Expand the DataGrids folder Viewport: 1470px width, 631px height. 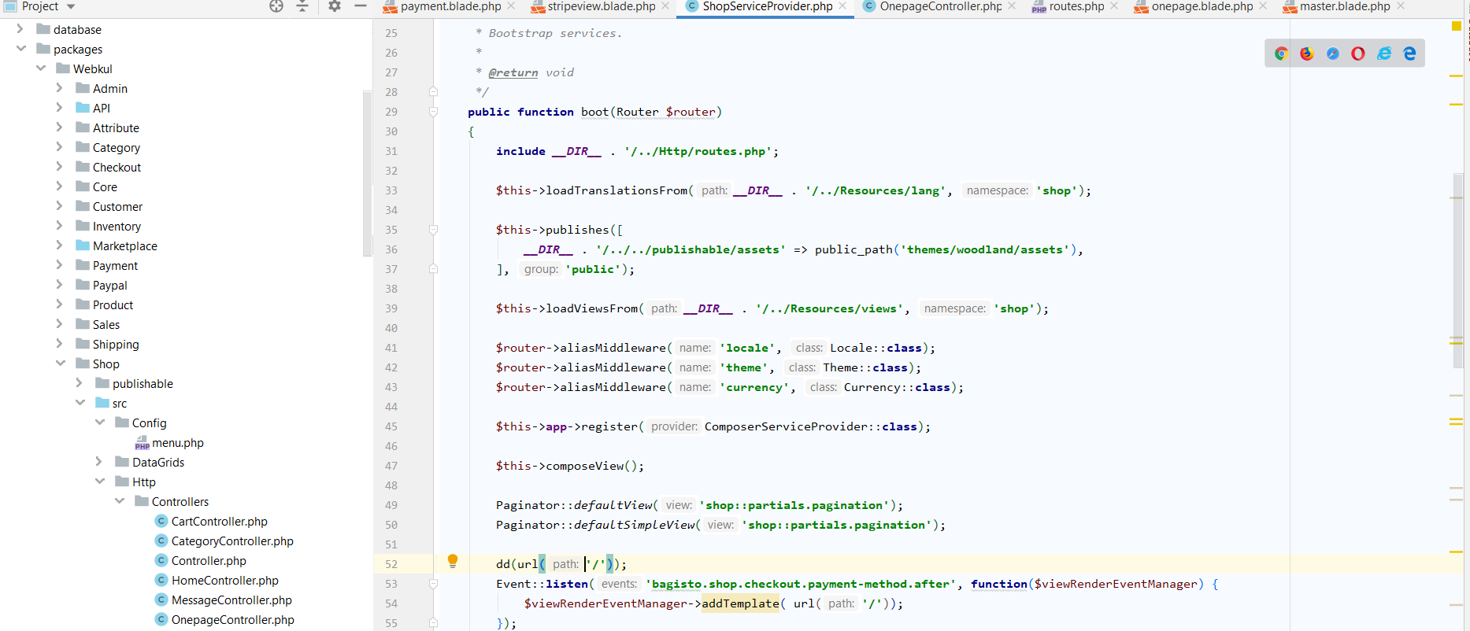99,462
